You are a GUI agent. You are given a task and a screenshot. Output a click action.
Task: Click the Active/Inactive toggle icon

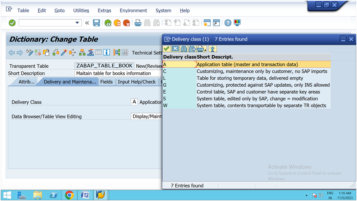click(x=38, y=52)
